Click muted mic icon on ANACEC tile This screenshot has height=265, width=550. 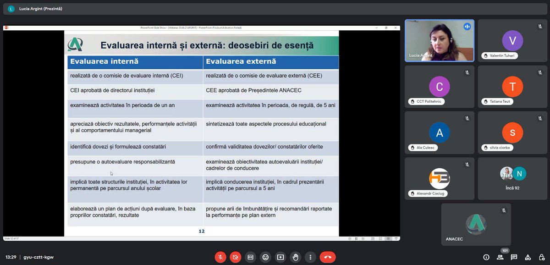click(x=504, y=210)
